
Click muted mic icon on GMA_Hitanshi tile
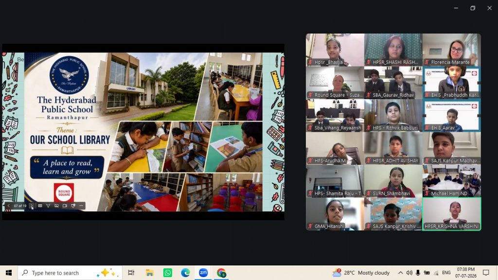[310, 227]
